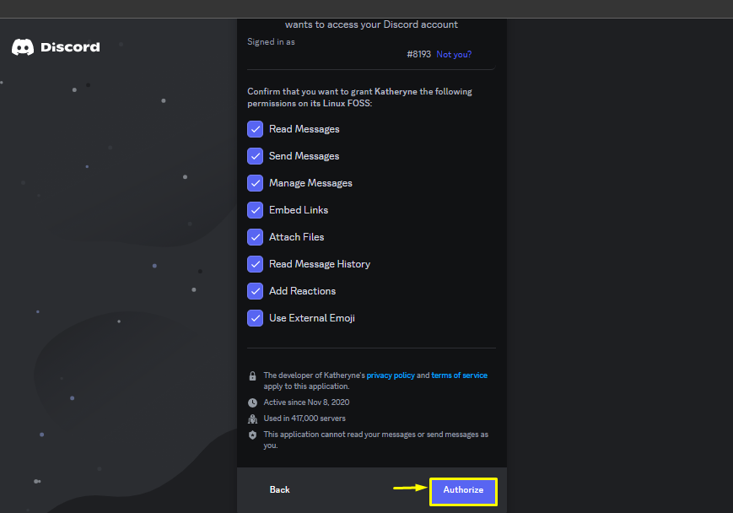The height and width of the screenshot is (513, 733).
Task: Click 'wants to access your Discord account' heading
Action: (371, 24)
